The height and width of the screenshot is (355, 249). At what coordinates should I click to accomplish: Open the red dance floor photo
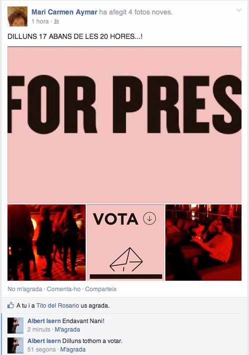click(47, 242)
